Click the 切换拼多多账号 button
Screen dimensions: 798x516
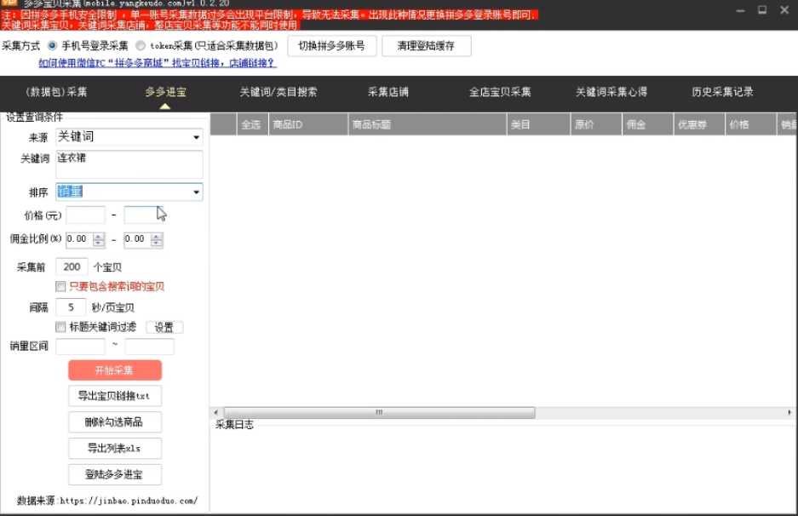(x=332, y=46)
